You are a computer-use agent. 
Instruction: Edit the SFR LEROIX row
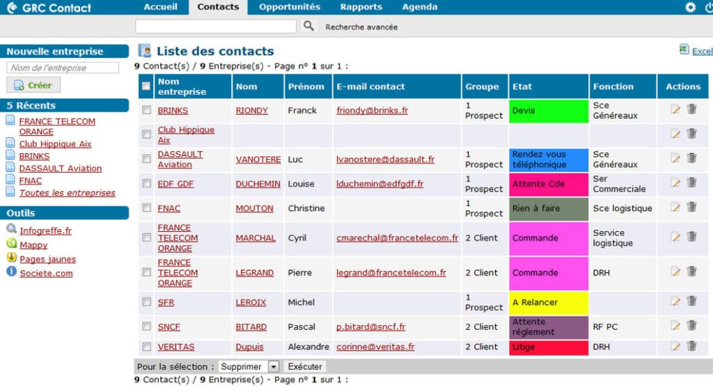point(675,301)
